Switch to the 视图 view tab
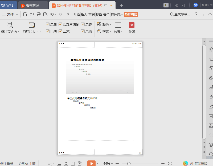 (99, 14)
